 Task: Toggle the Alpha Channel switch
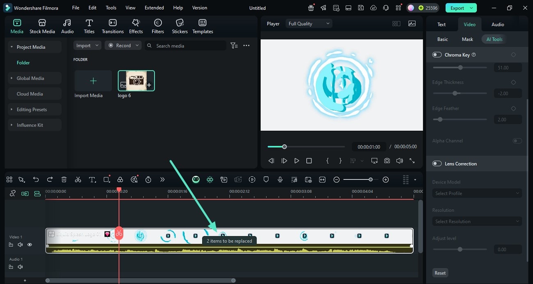point(517,141)
